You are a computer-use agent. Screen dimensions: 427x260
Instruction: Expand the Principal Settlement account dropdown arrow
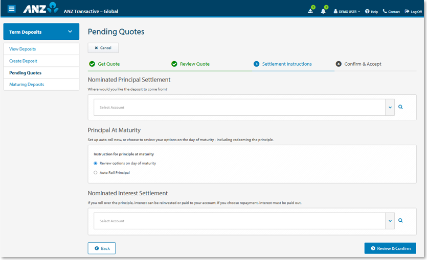click(x=390, y=107)
